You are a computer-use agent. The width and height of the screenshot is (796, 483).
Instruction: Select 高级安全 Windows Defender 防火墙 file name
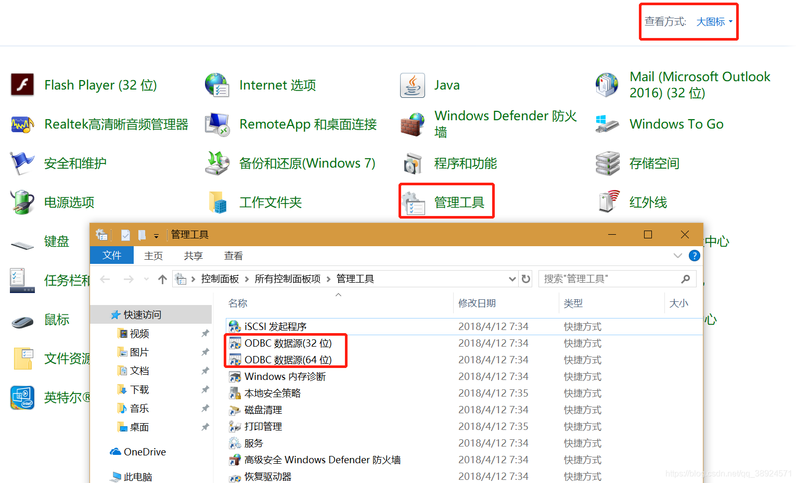point(323,460)
